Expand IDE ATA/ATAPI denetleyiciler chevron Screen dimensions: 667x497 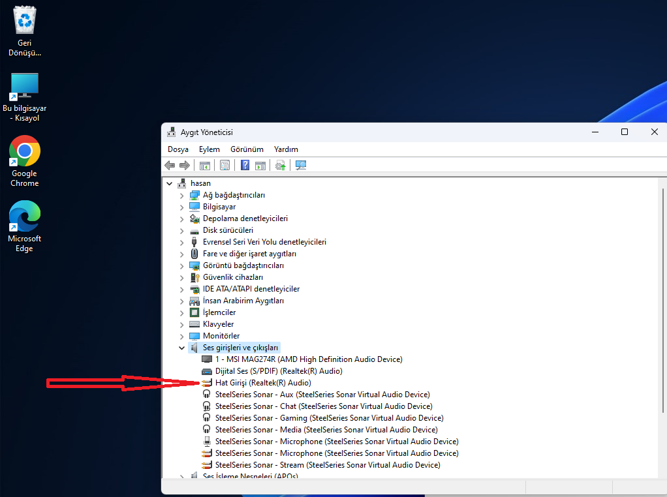pos(181,290)
